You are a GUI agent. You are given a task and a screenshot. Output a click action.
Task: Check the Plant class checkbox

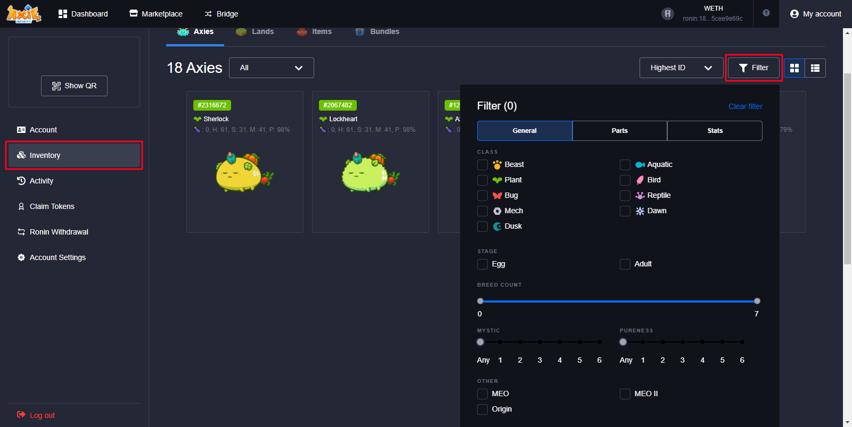(482, 180)
